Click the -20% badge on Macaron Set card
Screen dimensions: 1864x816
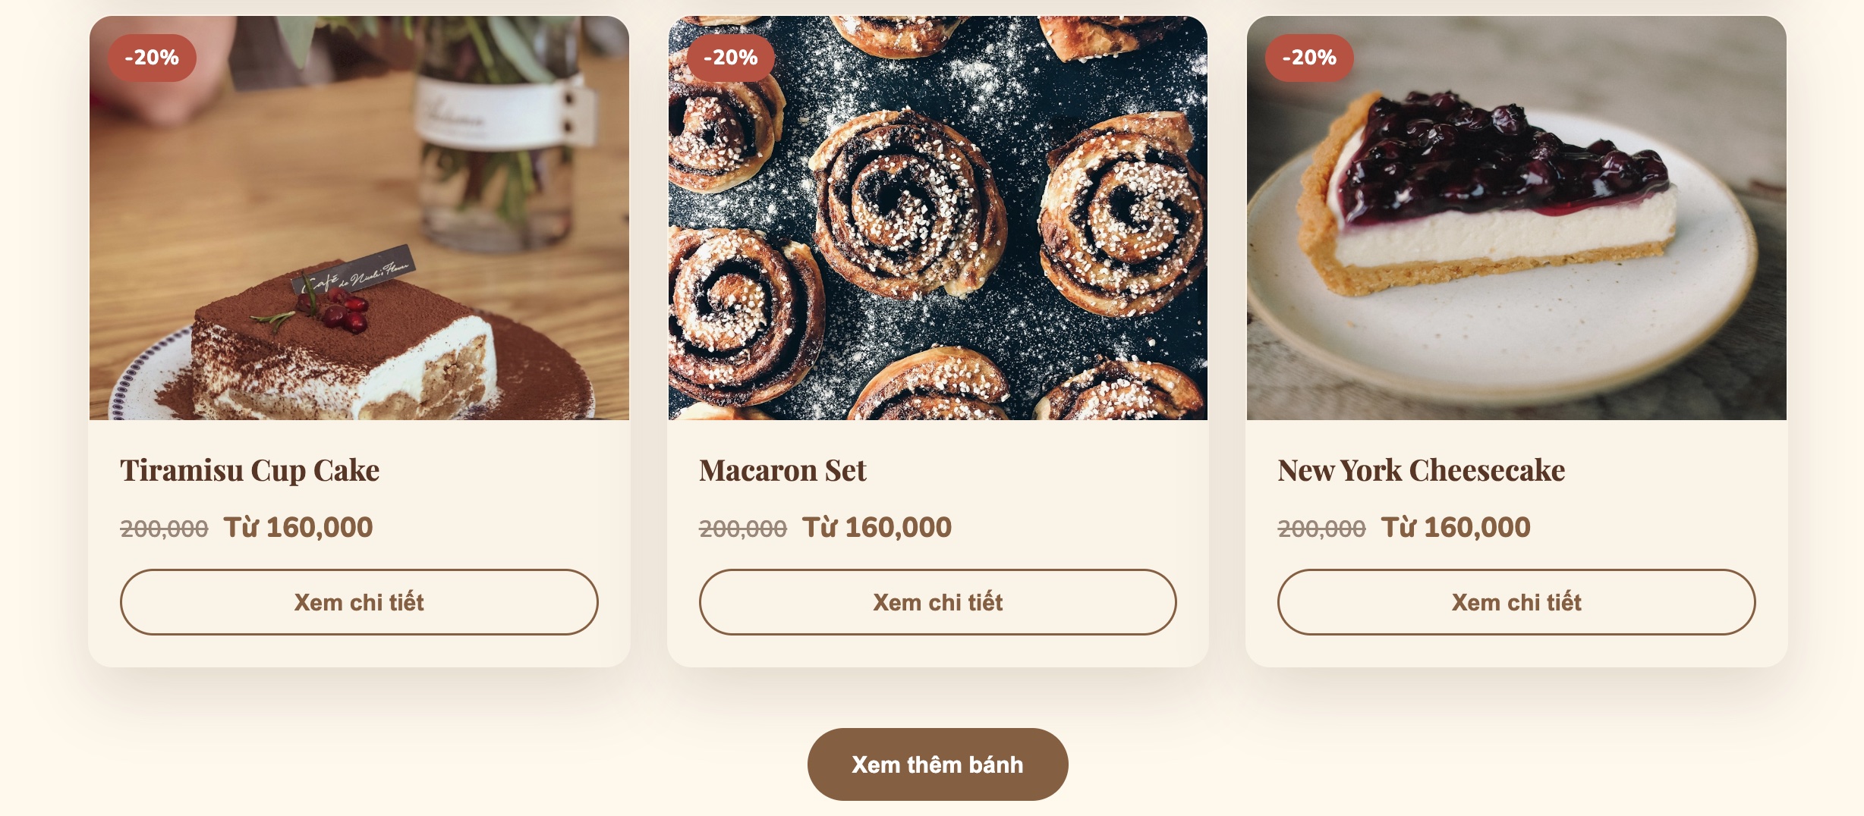(x=731, y=58)
